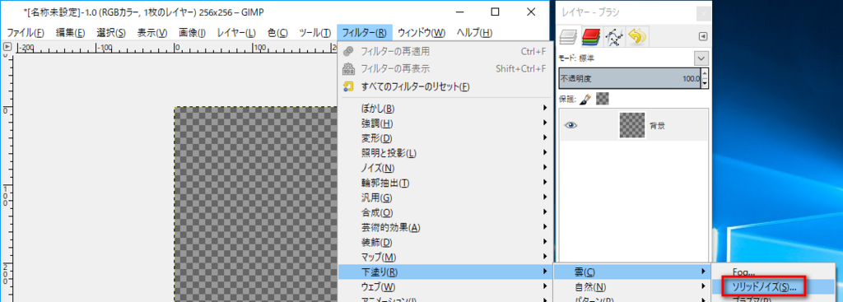
Task: Select the 雲(C) submenu item
Action: (x=632, y=272)
